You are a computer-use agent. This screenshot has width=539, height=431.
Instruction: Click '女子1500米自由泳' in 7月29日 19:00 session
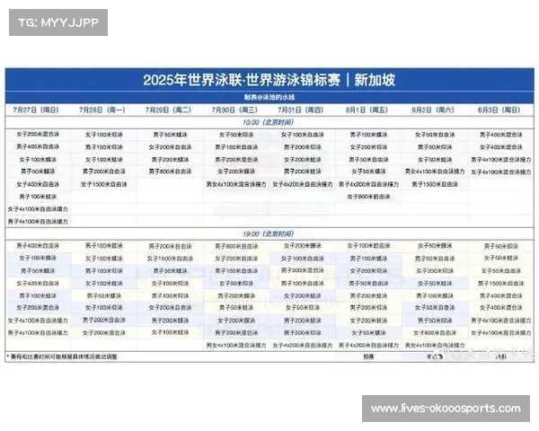[x=170, y=259]
